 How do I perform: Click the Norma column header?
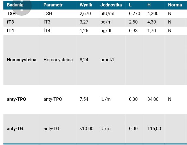[175, 5]
